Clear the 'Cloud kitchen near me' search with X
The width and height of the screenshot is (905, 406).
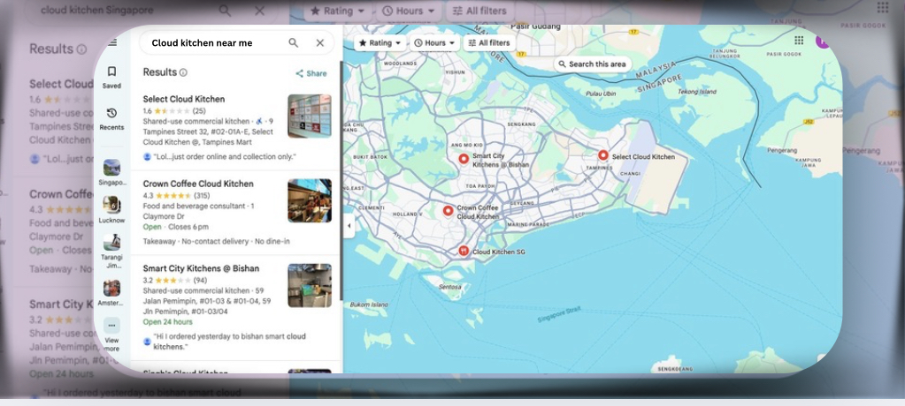[x=319, y=42]
